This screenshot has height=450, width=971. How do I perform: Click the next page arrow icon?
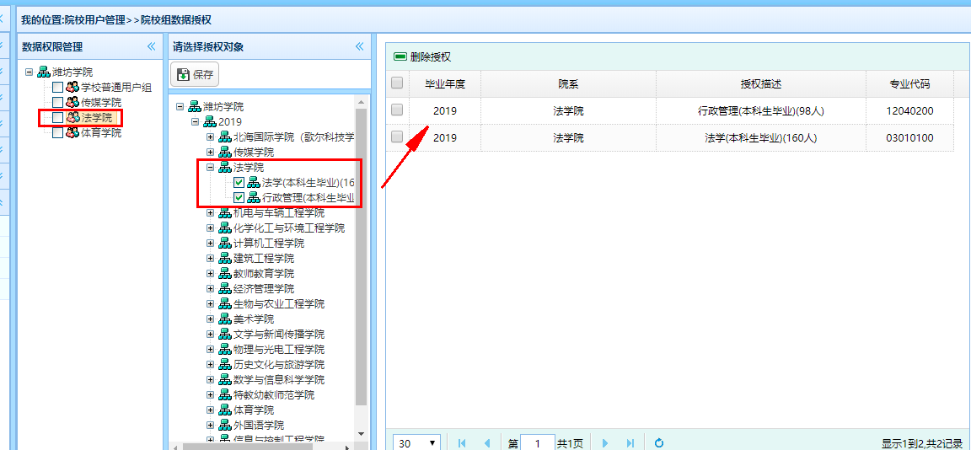click(604, 443)
